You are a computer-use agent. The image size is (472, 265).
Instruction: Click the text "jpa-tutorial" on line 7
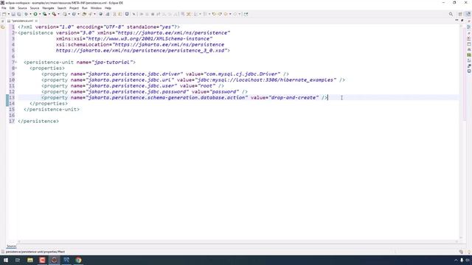click(111, 62)
